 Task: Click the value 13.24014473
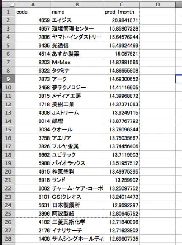(x=122, y=197)
